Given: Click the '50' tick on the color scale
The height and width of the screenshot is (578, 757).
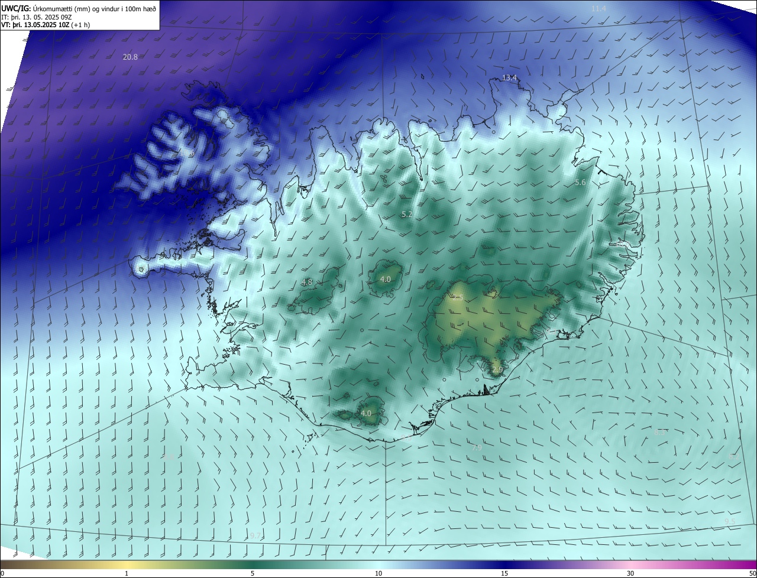Looking at the screenshot, I should [x=752, y=574].
